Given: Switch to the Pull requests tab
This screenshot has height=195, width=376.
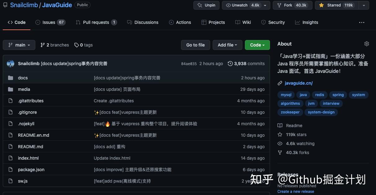Looking at the screenshot, I should (x=96, y=22).
